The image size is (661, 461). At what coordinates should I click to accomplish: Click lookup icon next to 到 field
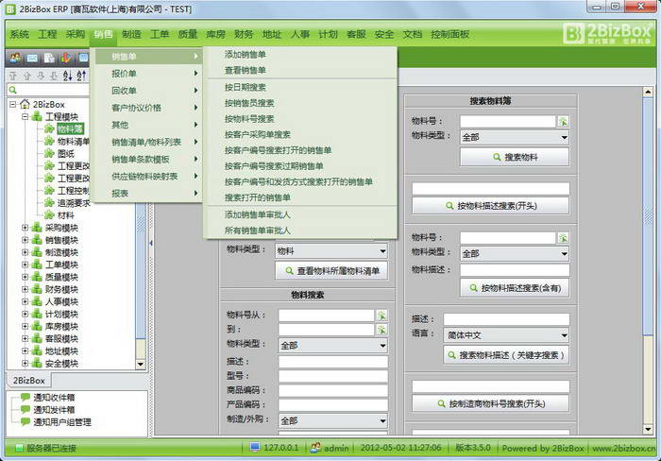(x=381, y=330)
